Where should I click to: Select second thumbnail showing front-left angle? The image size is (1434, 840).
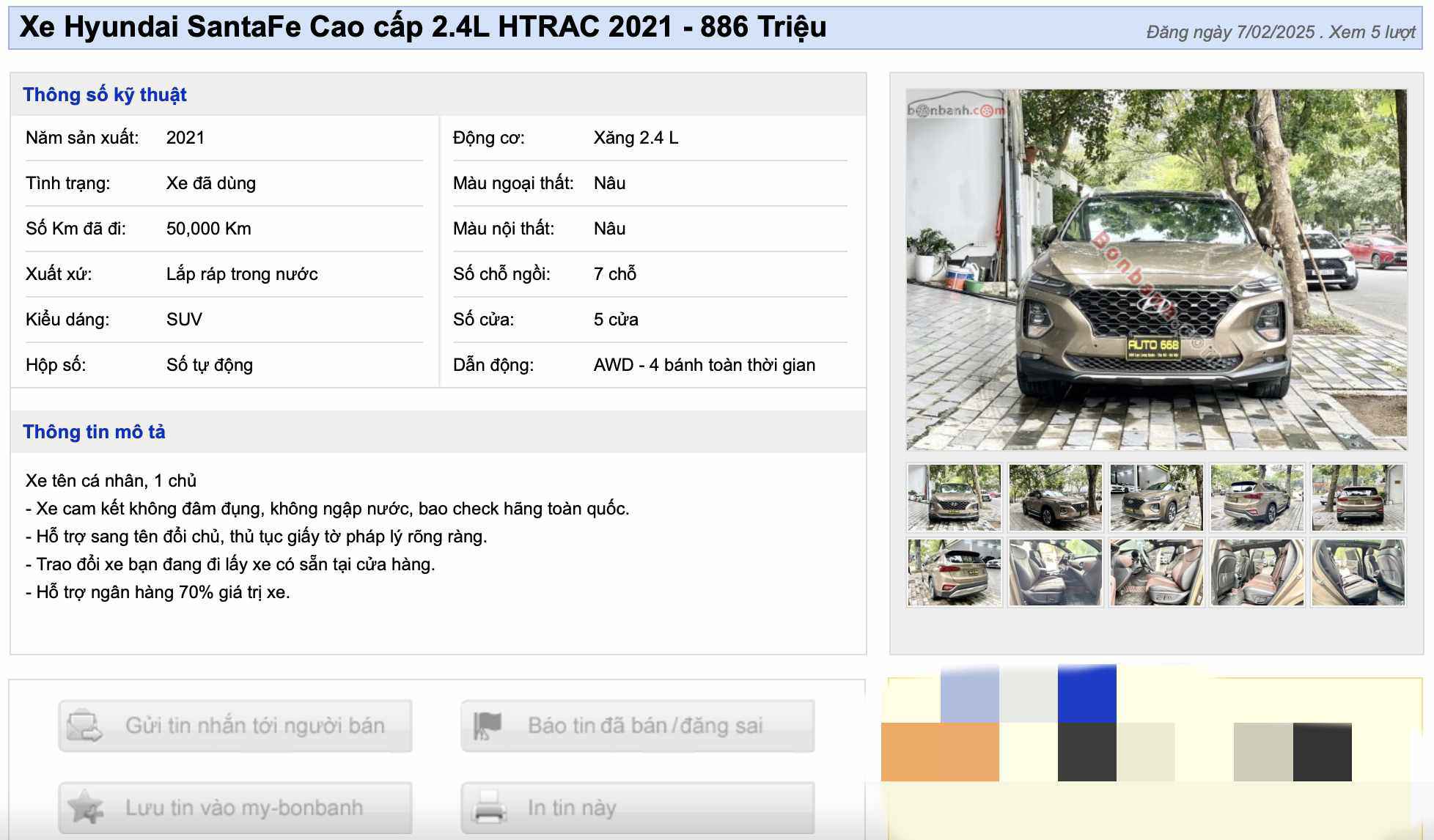(1055, 498)
